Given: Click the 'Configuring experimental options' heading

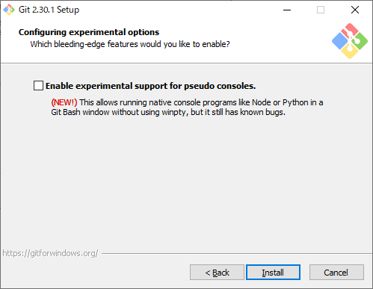Looking at the screenshot, I should click(x=89, y=32).
